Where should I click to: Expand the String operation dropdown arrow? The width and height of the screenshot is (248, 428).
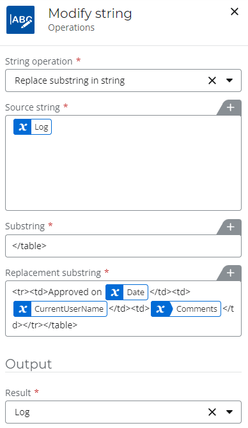pos(229,80)
